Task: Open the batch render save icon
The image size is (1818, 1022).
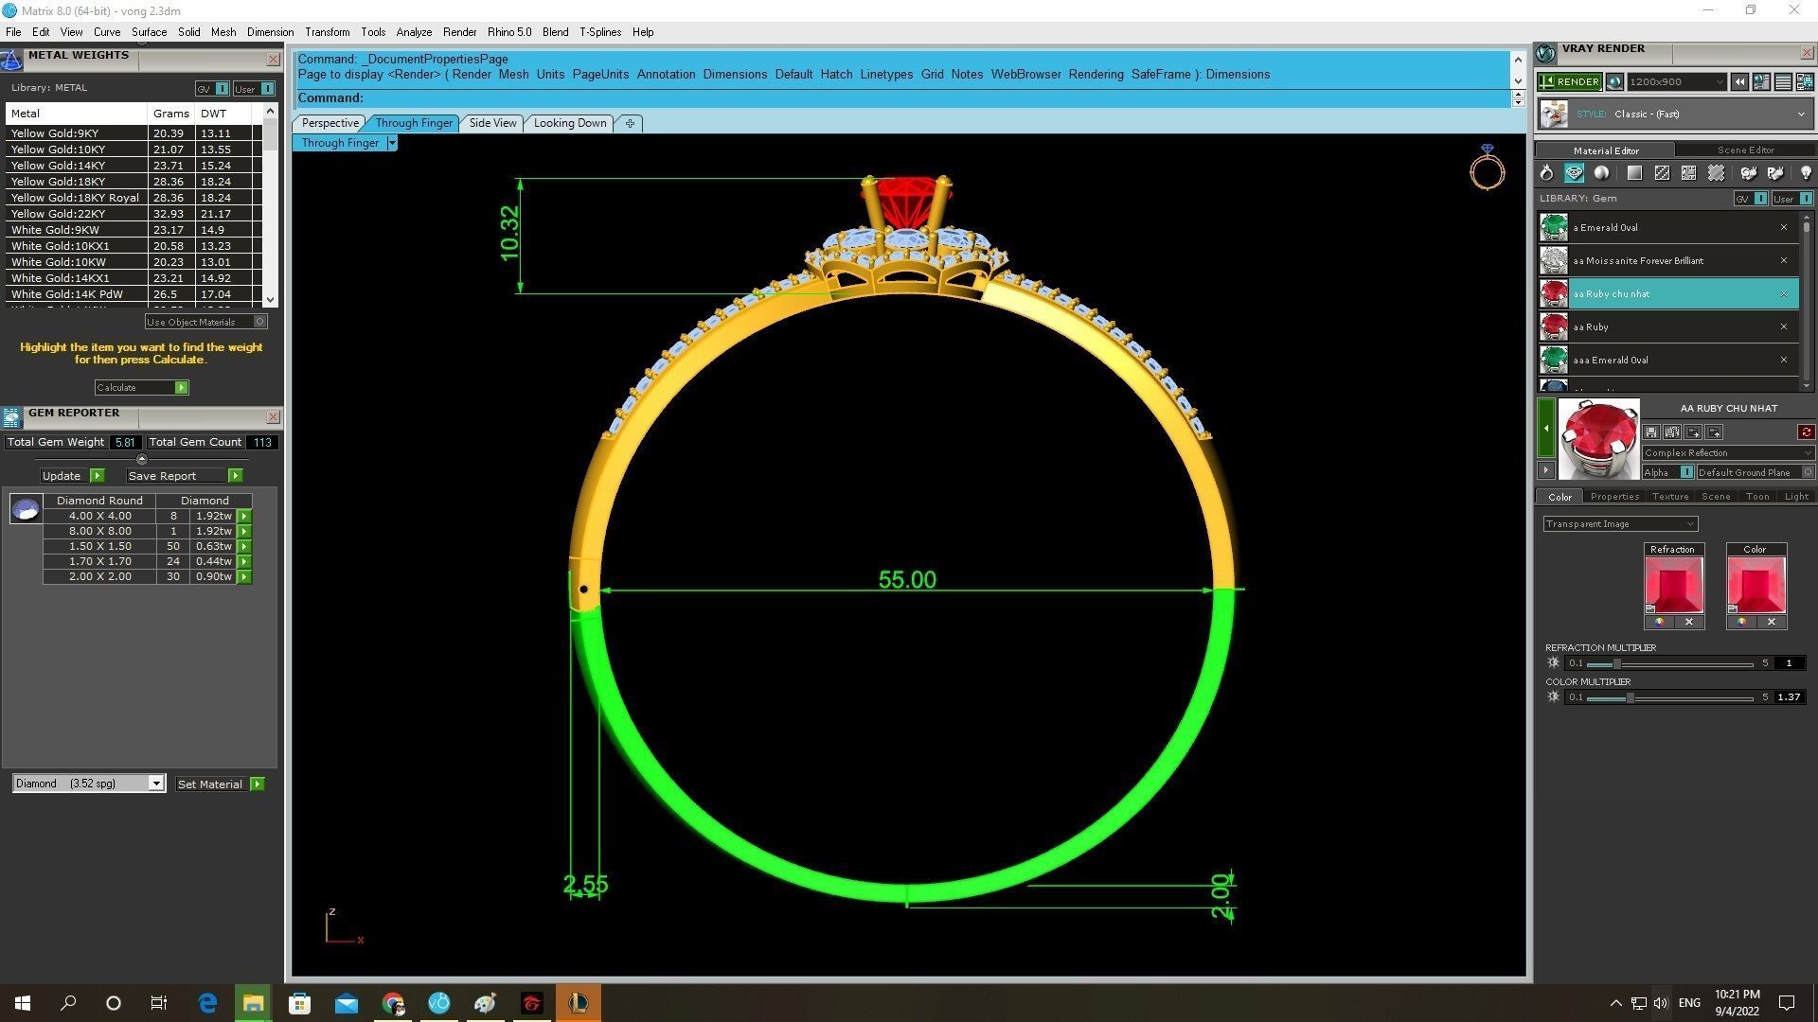Action: point(1805,82)
